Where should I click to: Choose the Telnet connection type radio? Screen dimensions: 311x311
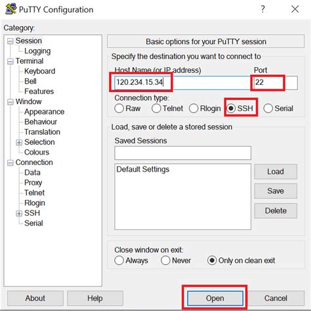click(x=156, y=108)
